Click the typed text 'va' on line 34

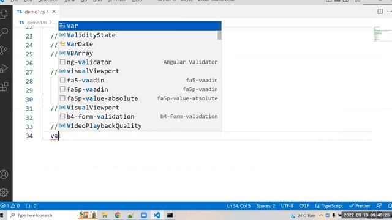pyautogui.click(x=55, y=136)
